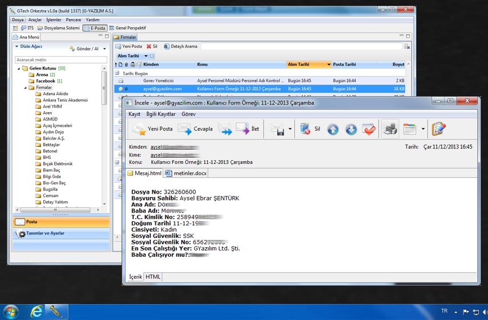Collapse the Gelen Kutusu tree node
Image resolution: width=488 pixels, height=320 pixels.
point(18,68)
